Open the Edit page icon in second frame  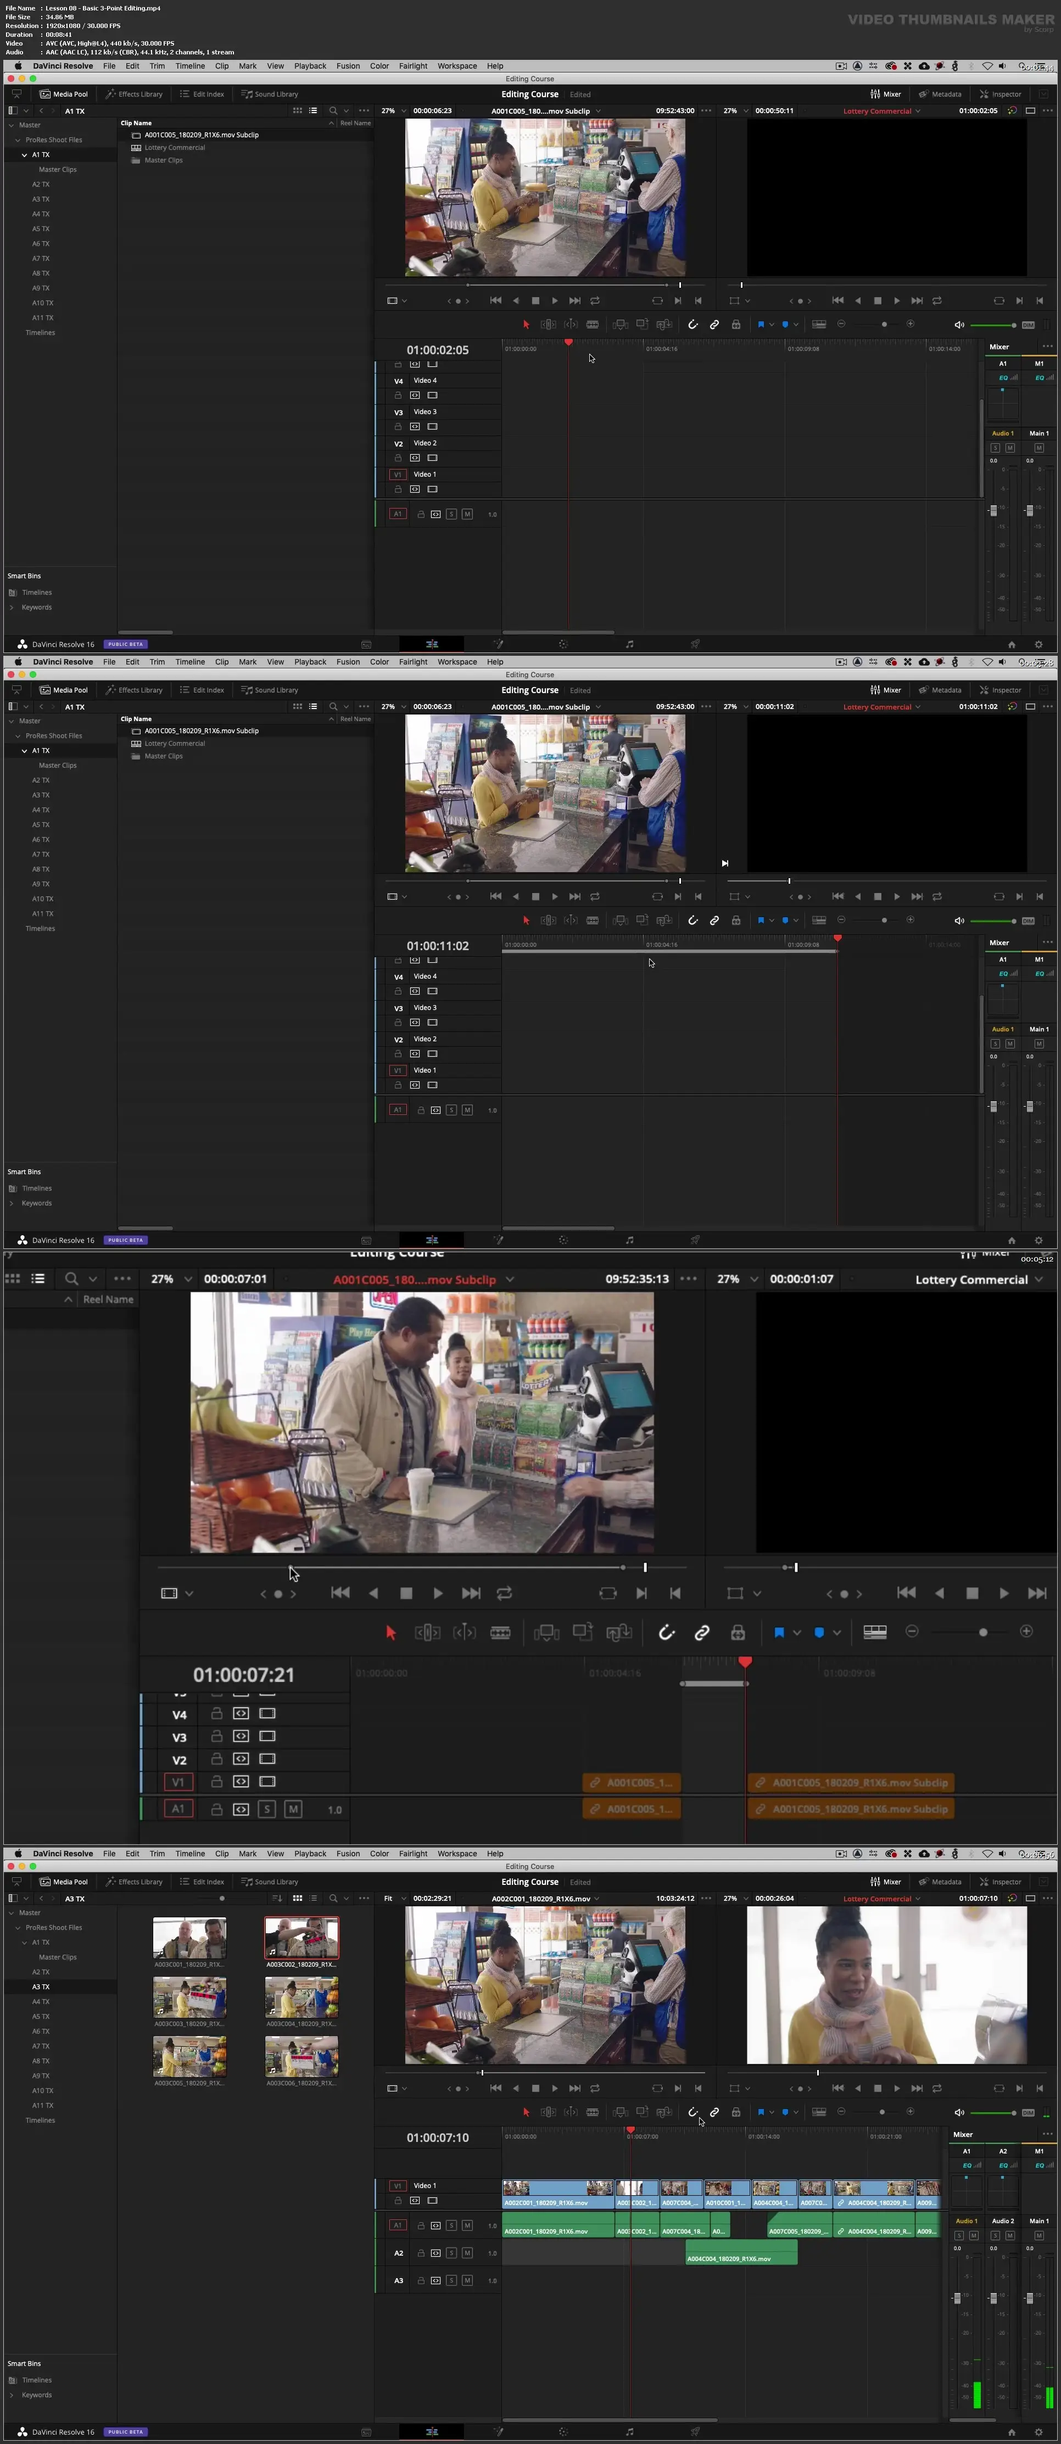click(432, 1239)
